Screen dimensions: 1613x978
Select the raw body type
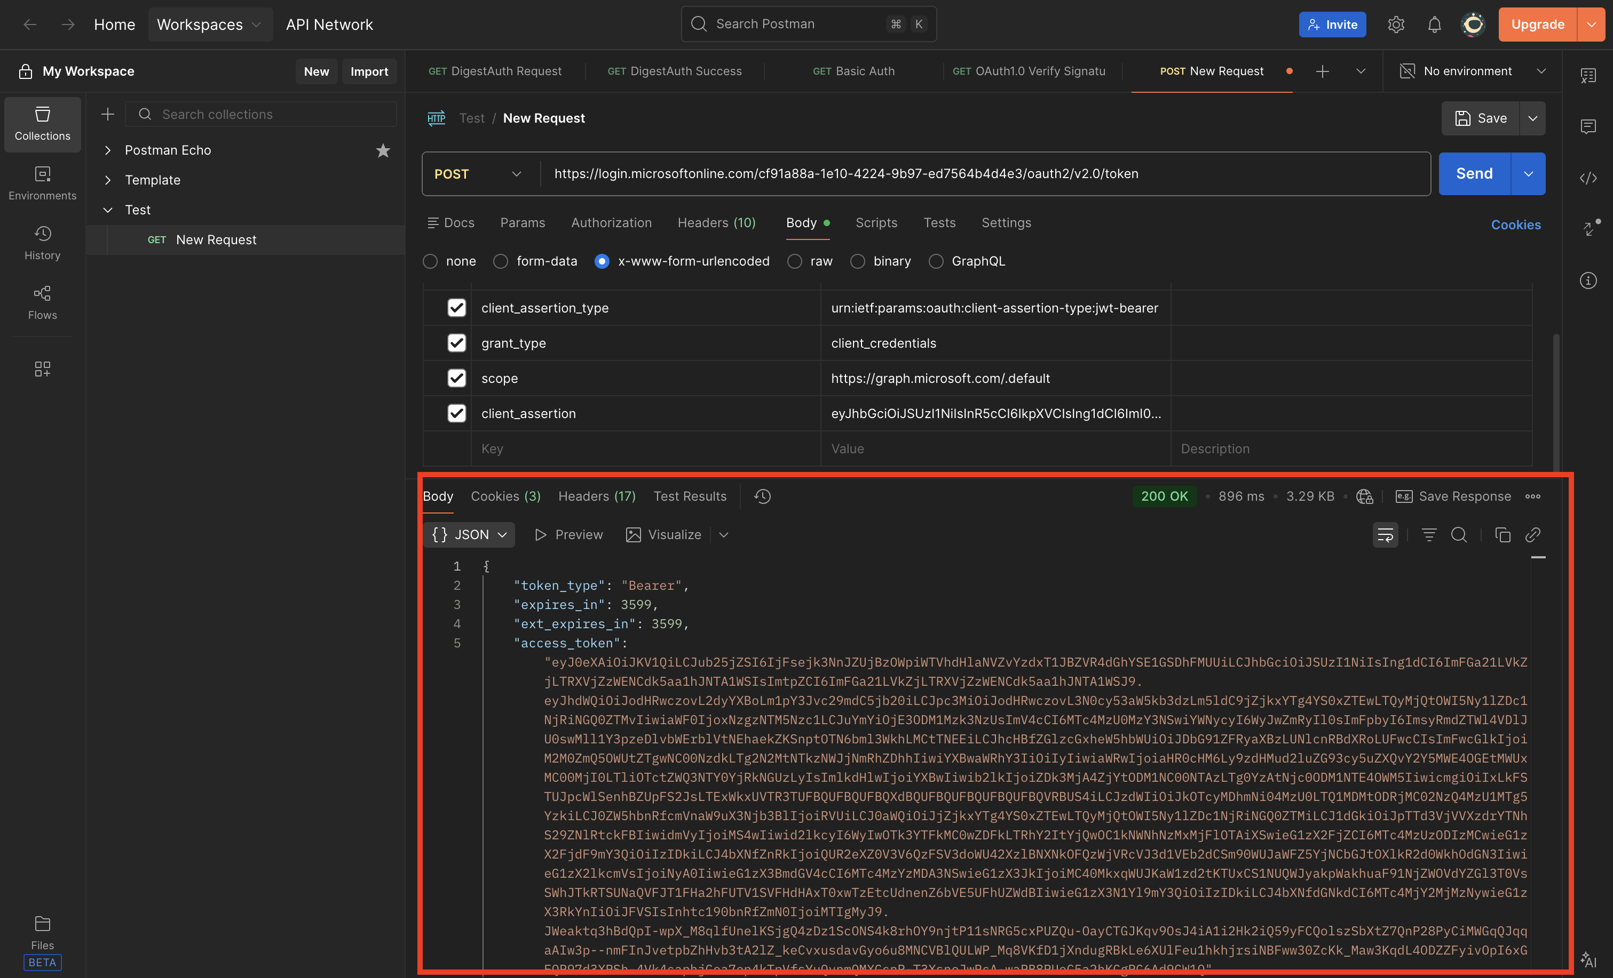pos(795,261)
